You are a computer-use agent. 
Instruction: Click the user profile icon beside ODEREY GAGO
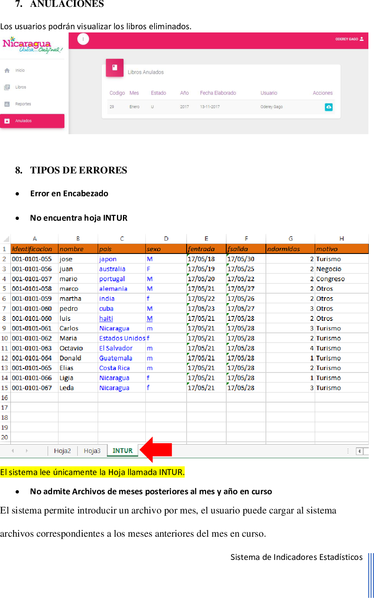362,39
